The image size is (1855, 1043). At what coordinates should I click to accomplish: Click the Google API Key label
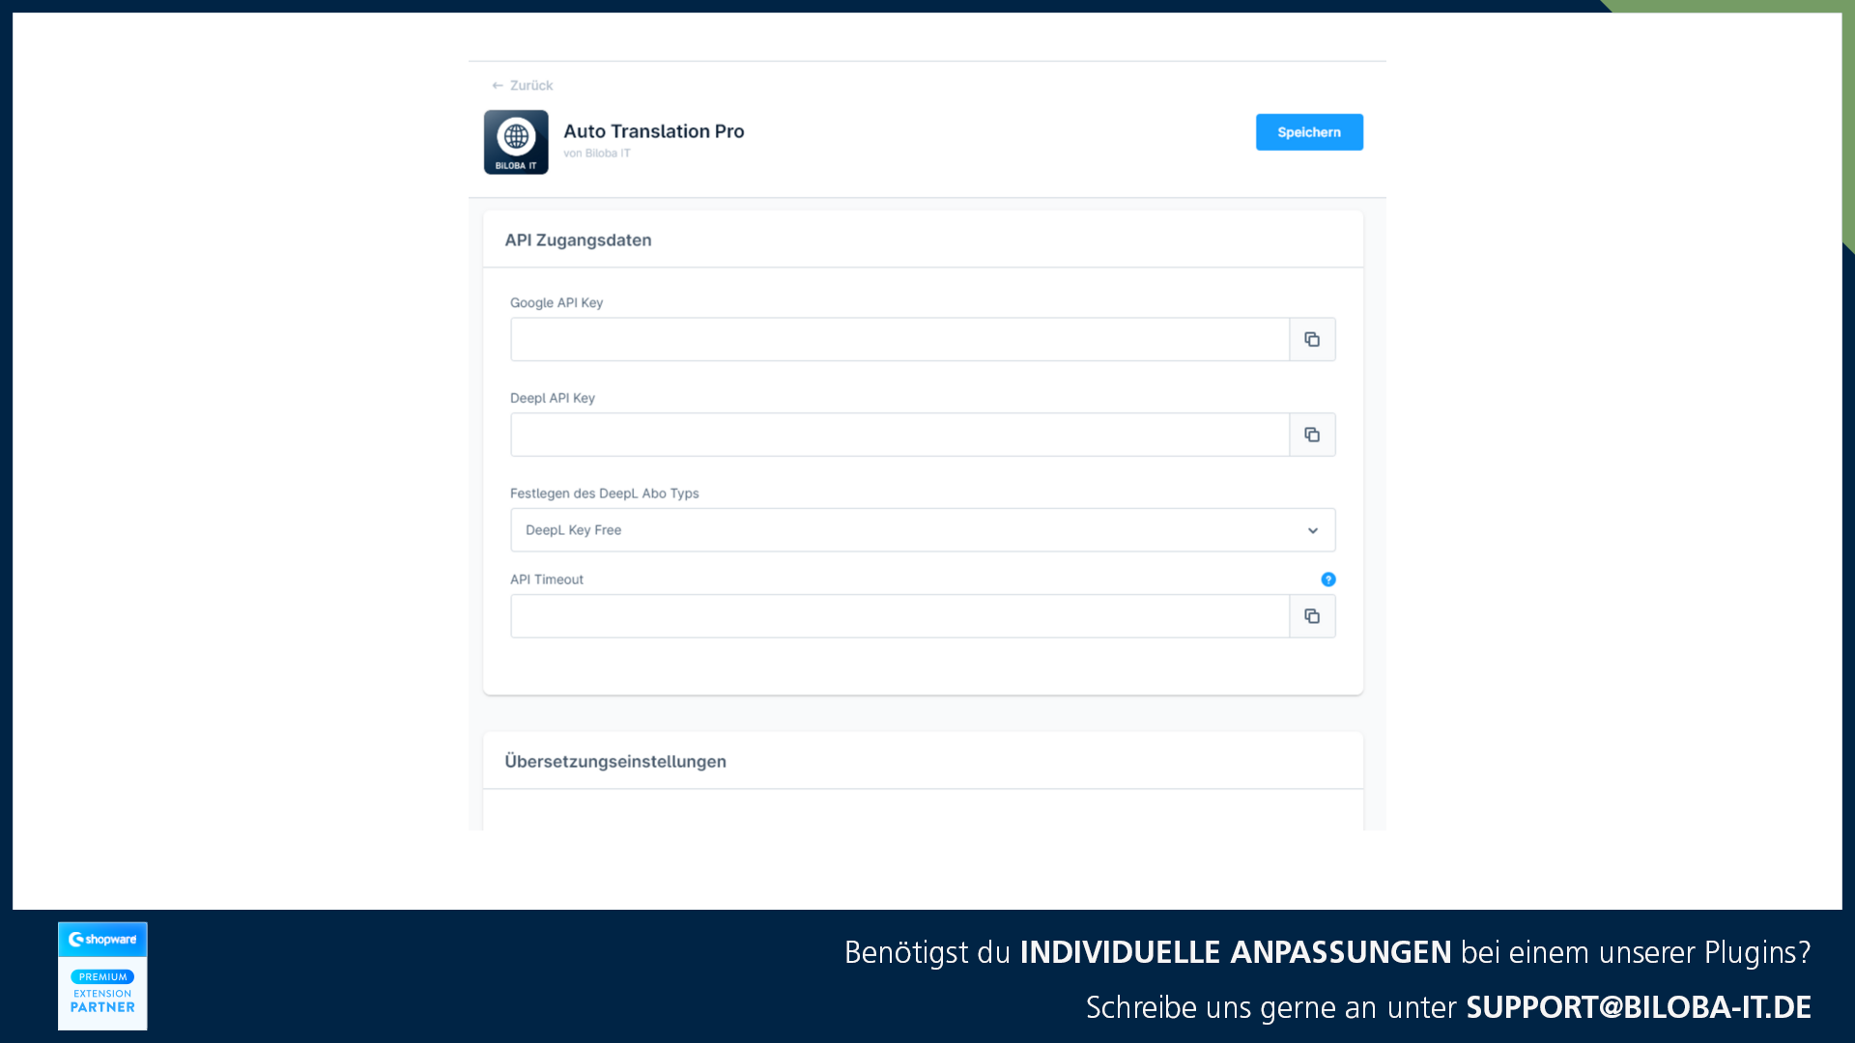click(556, 302)
